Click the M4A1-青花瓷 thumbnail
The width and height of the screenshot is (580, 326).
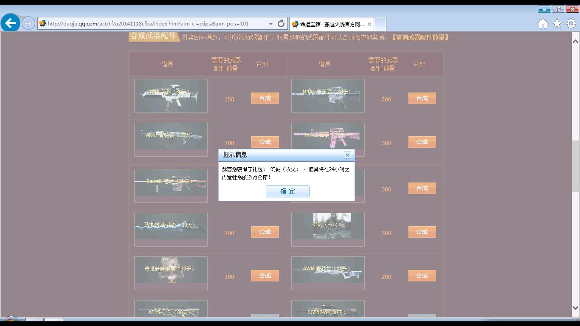coord(328,96)
